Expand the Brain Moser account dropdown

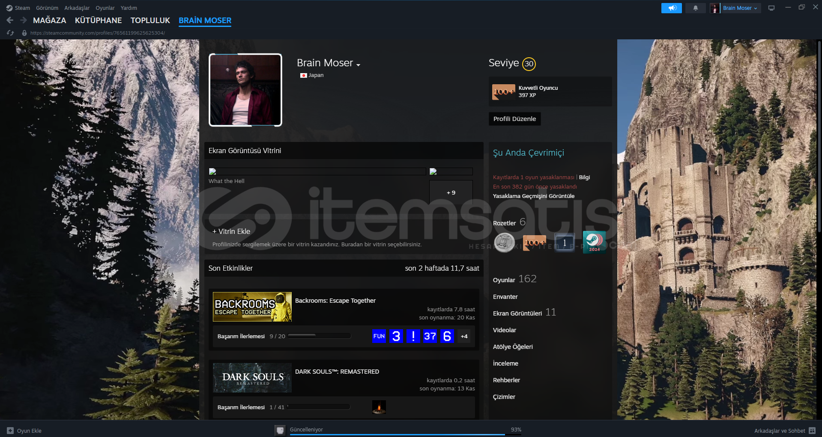740,8
